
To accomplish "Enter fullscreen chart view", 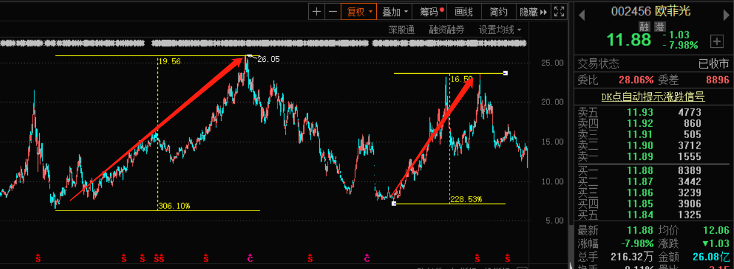I will (559, 11).
